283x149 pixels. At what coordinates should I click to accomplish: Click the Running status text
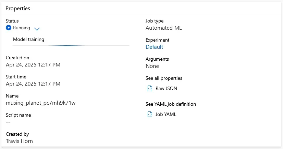[x=21, y=28]
